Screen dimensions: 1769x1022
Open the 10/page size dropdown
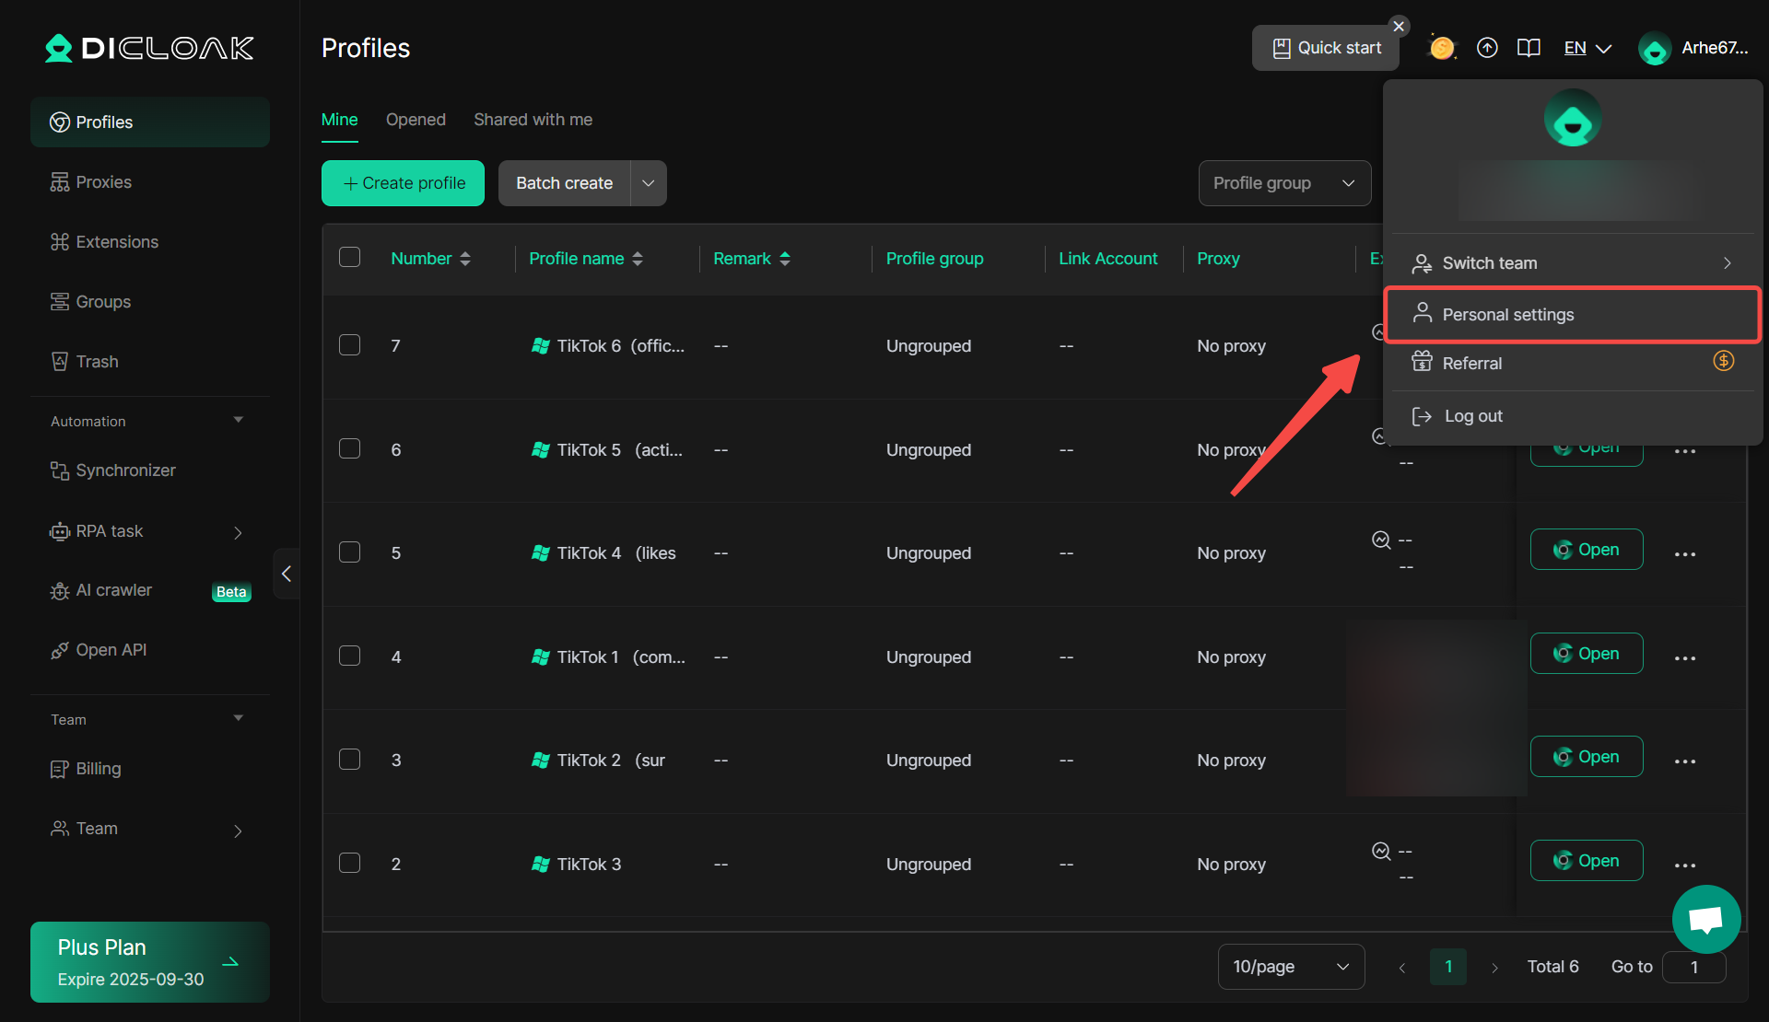[1291, 967]
